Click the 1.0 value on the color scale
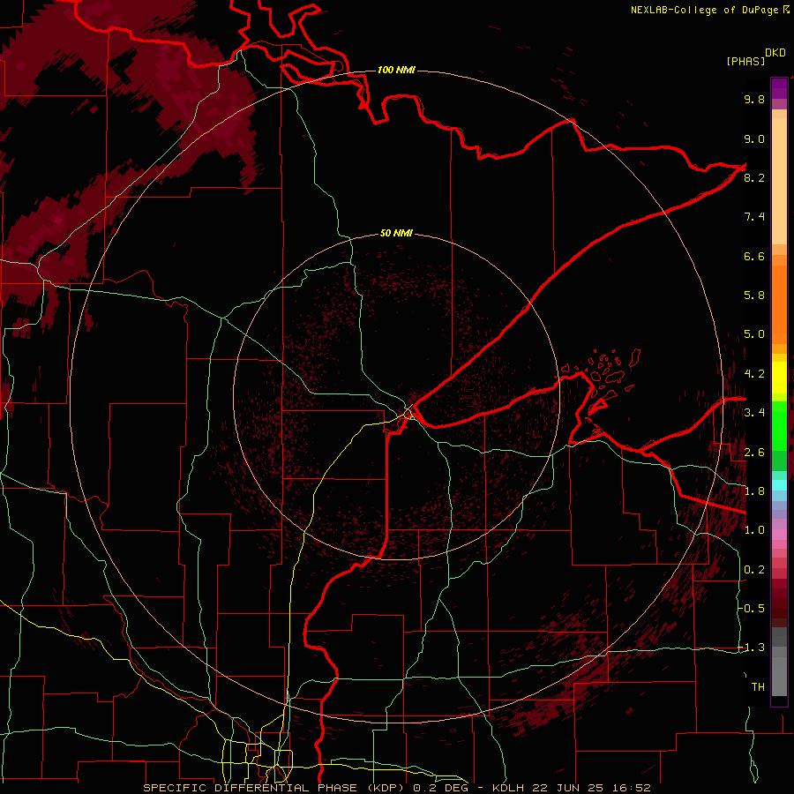The width and height of the screenshot is (794, 794). (754, 530)
